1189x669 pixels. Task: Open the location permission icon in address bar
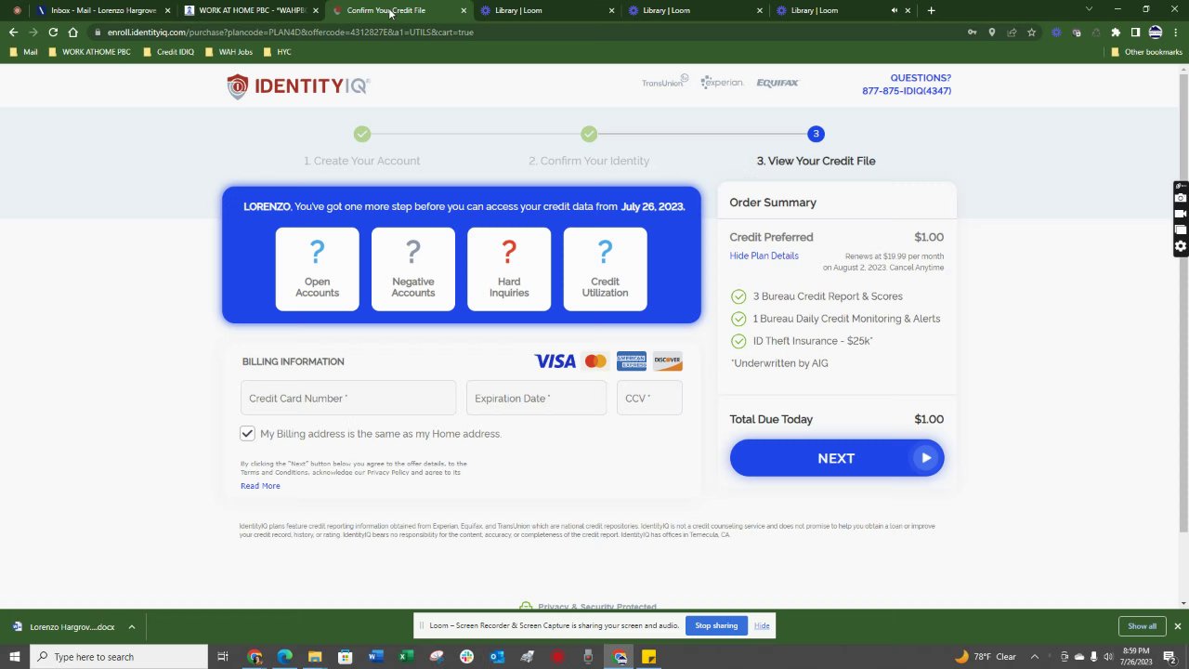(992, 33)
